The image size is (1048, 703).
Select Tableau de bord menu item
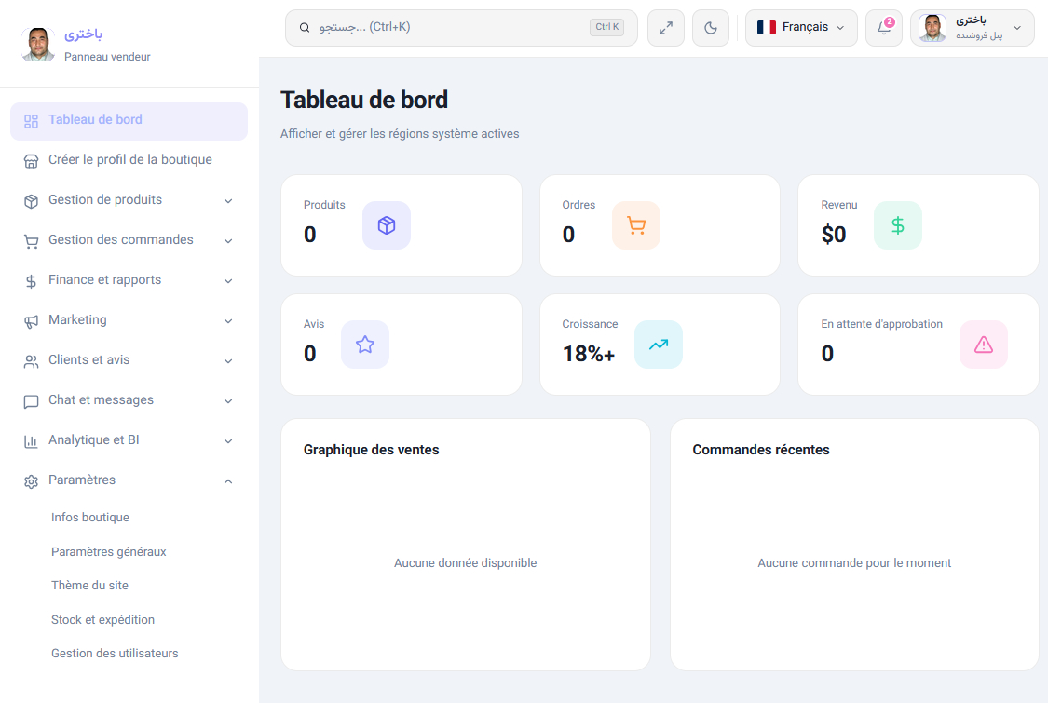click(129, 121)
